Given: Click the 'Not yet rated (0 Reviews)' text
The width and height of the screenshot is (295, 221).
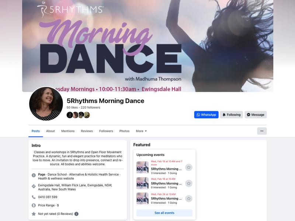Looking at the screenshot, I should tap(55, 214).
